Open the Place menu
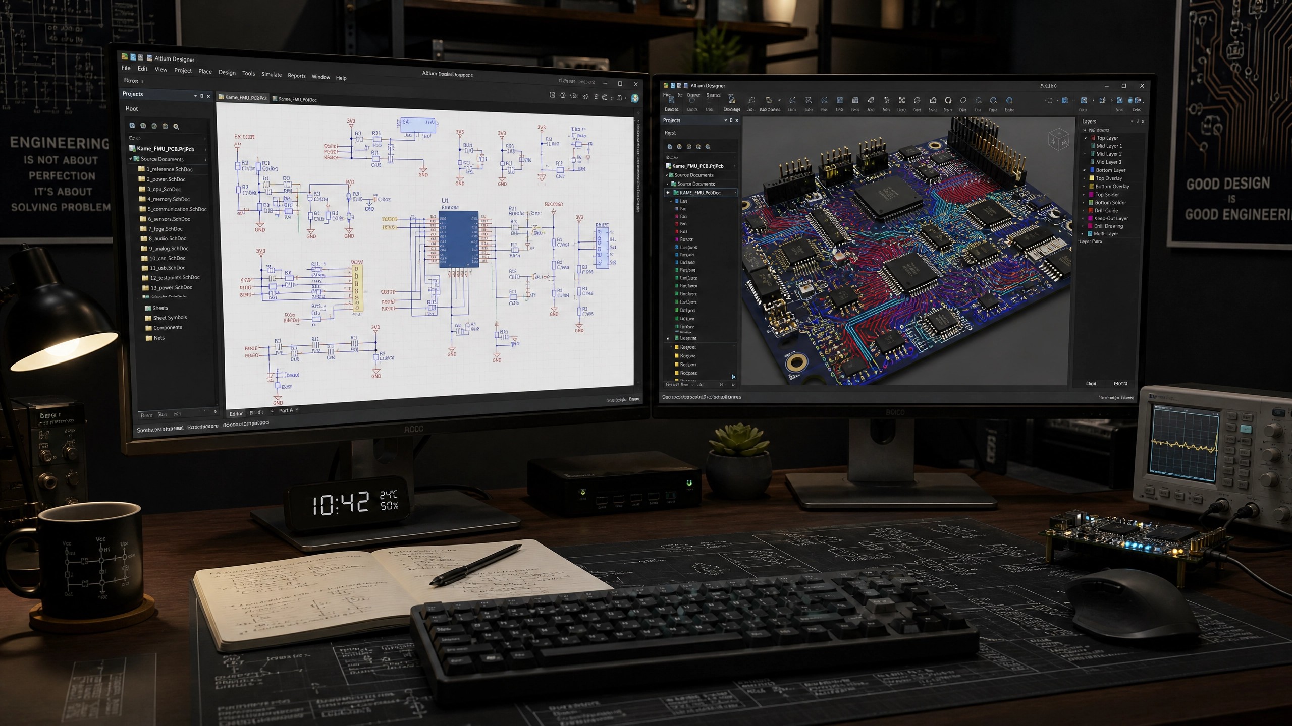The image size is (1292, 726). tap(205, 71)
